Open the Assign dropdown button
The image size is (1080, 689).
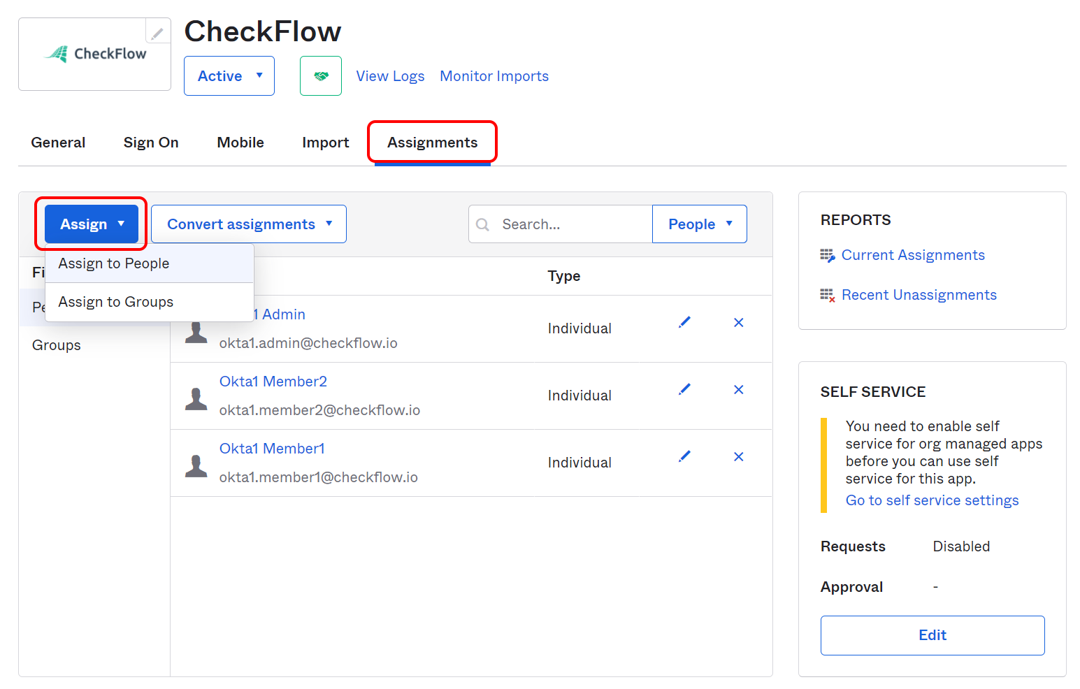pos(92,224)
